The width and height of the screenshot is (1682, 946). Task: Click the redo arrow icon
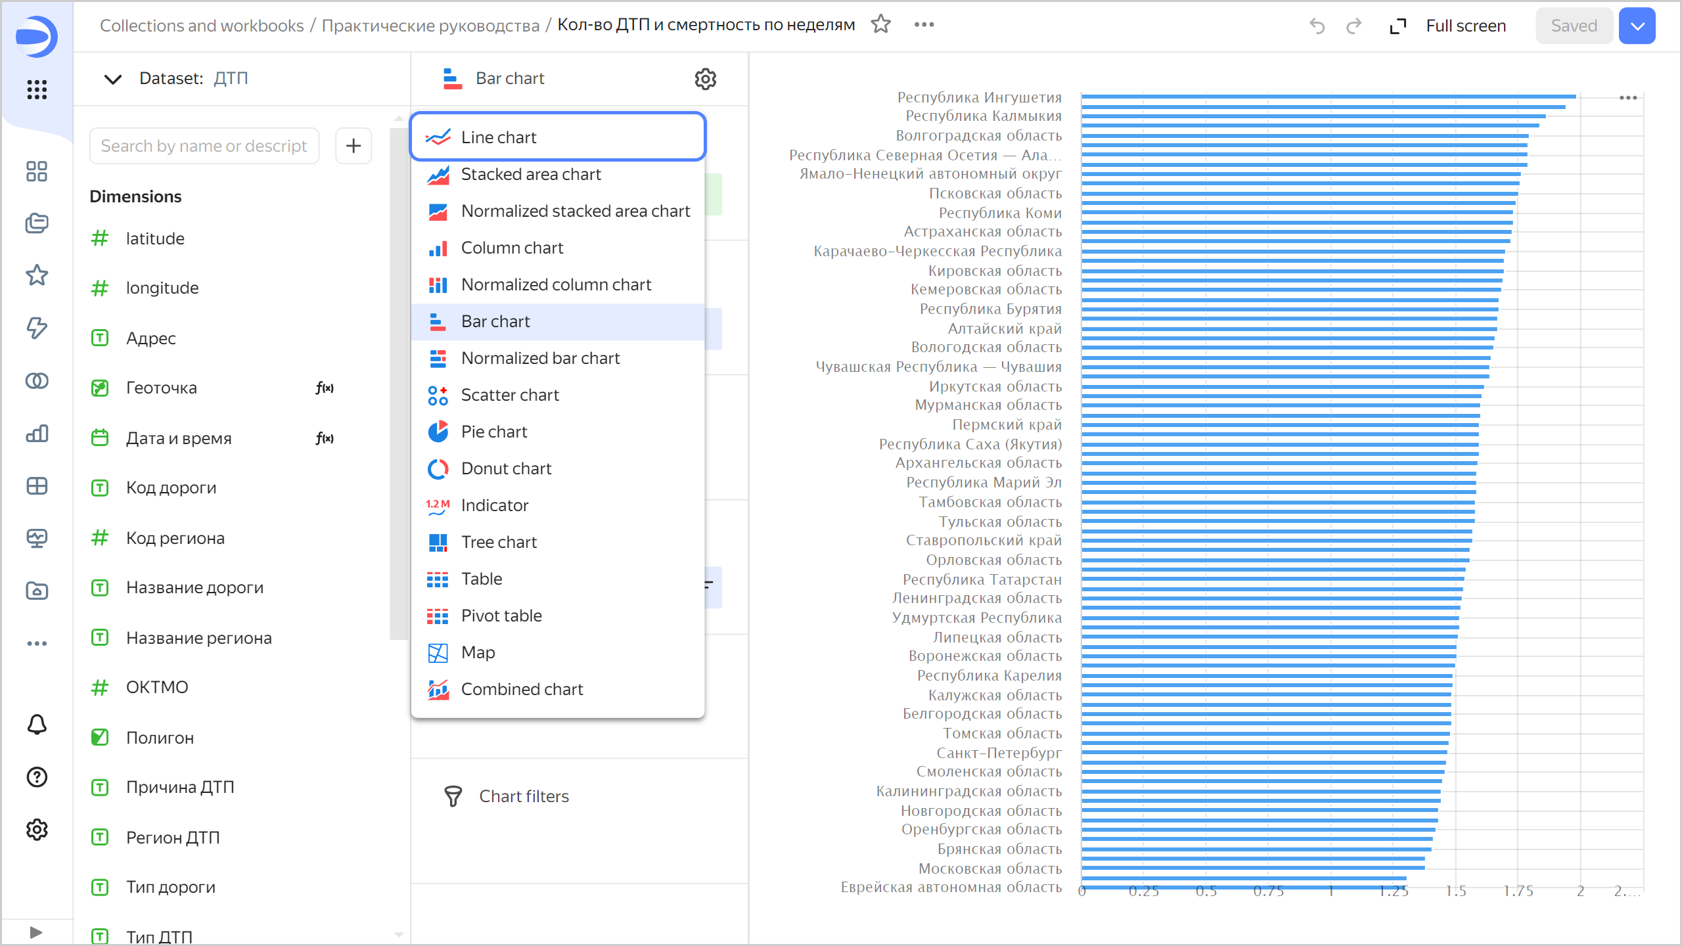click(1353, 26)
